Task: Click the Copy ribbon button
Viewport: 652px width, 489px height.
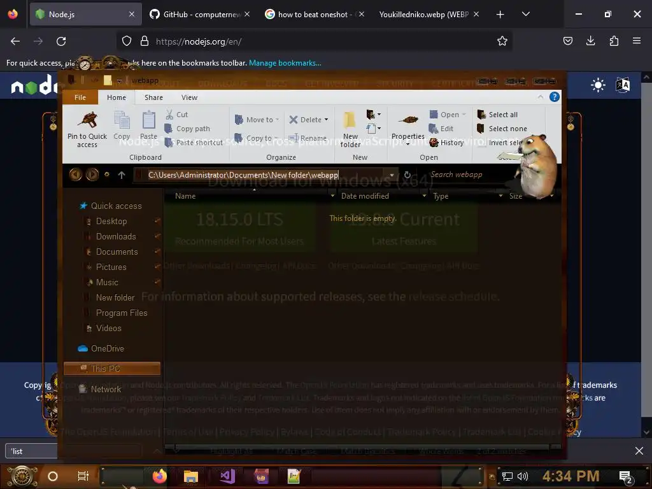Action: point(122,125)
